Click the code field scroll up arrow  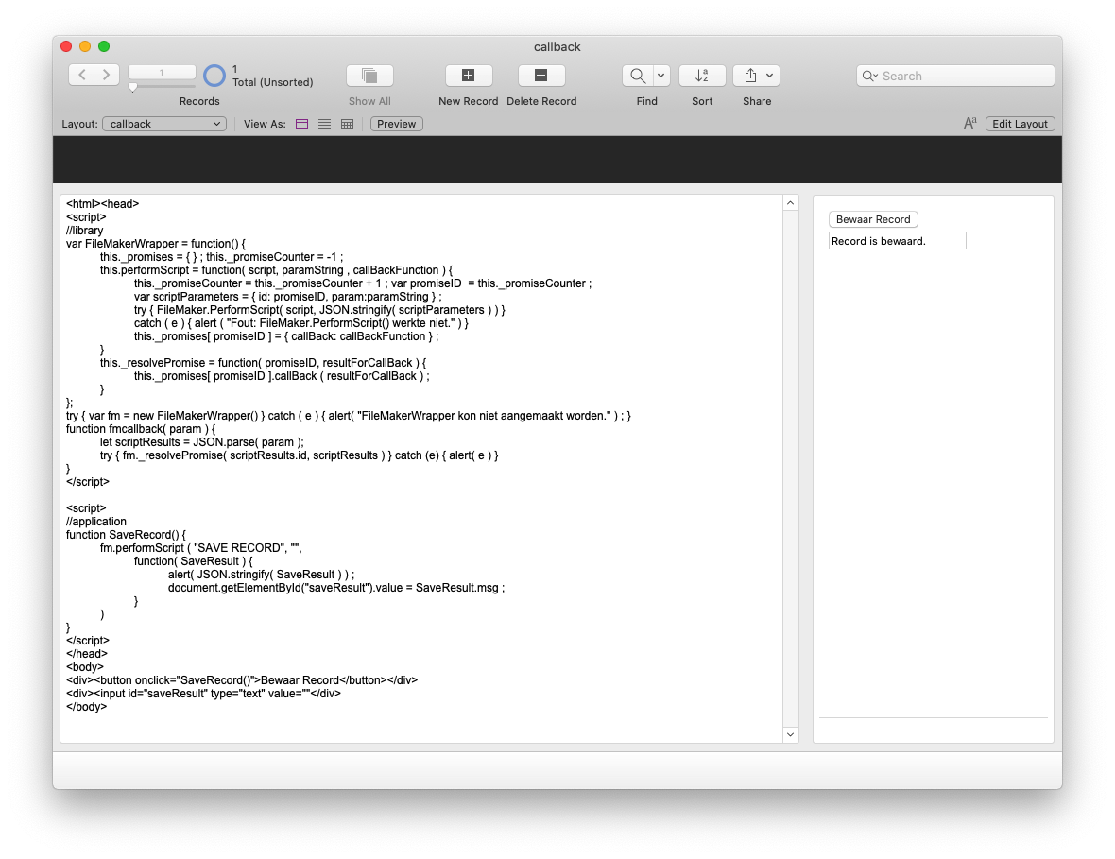point(790,203)
